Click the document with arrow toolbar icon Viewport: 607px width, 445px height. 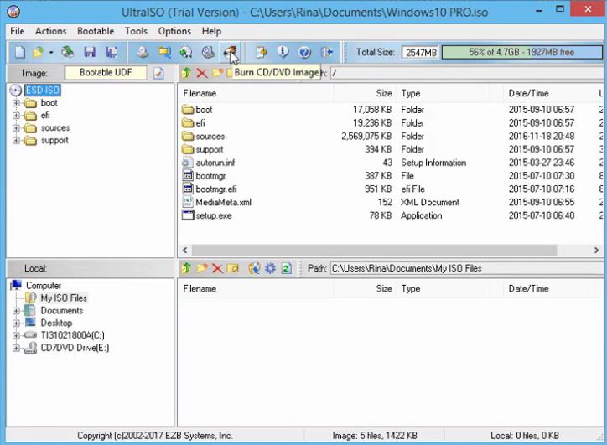(x=262, y=52)
